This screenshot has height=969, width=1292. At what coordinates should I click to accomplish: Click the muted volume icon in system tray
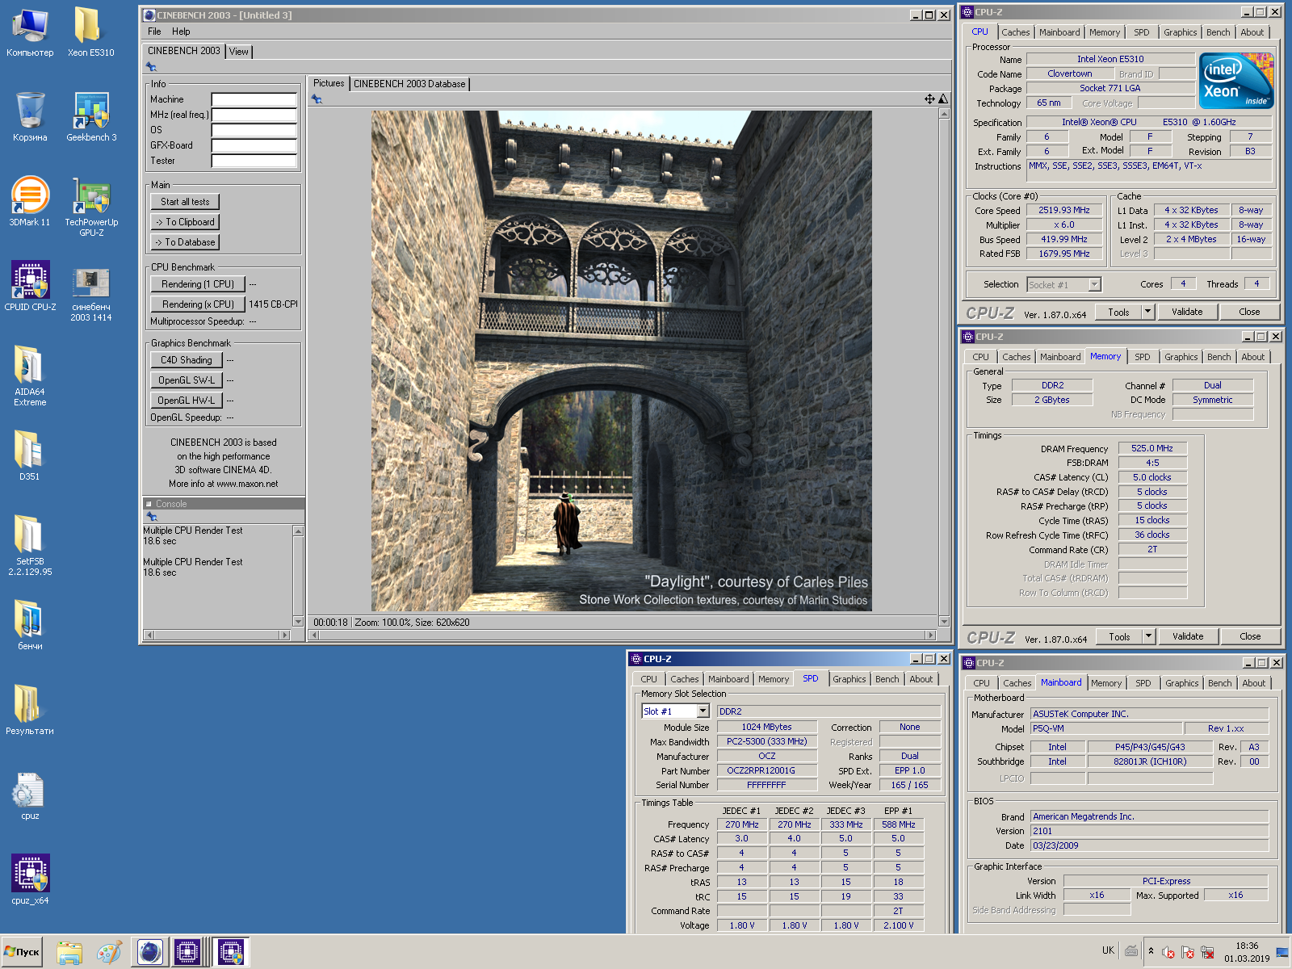pyautogui.click(x=1168, y=952)
